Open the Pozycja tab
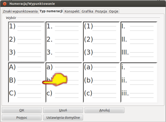 101,11
